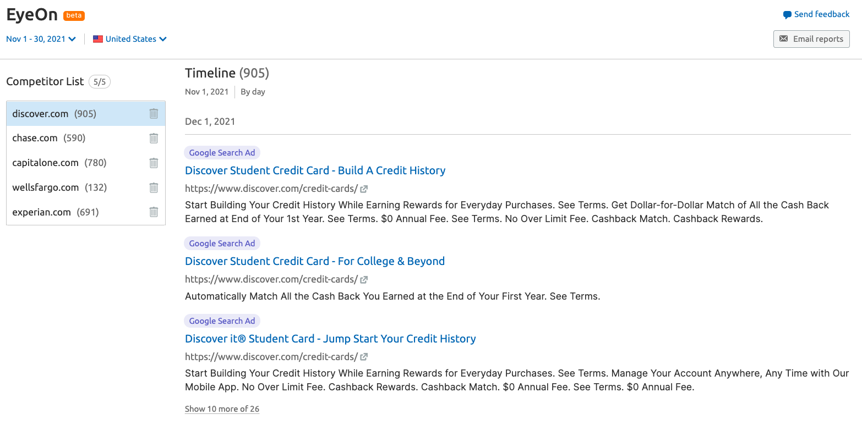The width and height of the screenshot is (862, 431).
Task: Click Show 10 more of 26
Action: pyautogui.click(x=222, y=409)
